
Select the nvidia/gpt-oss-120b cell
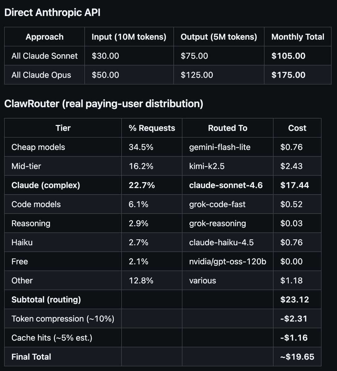(227, 262)
